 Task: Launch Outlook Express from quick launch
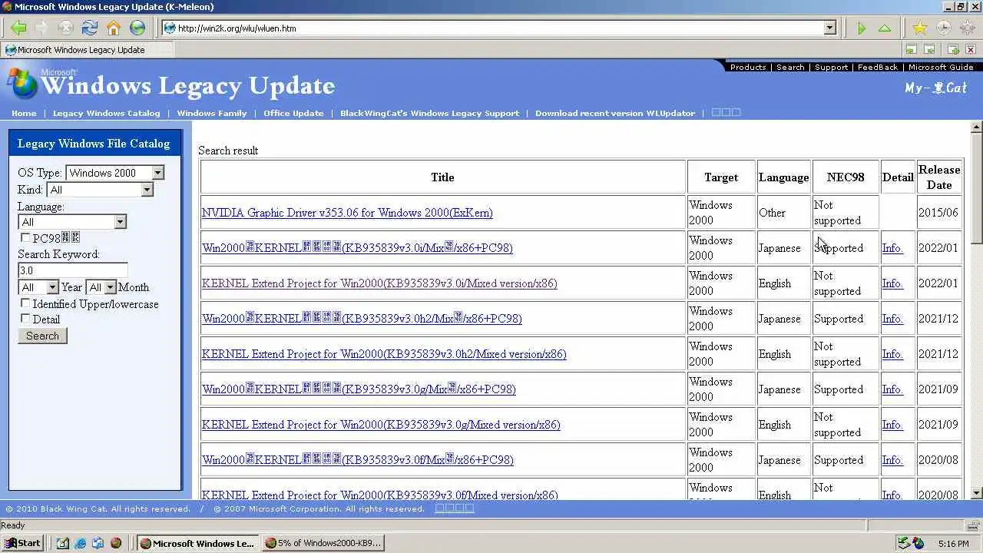click(98, 543)
